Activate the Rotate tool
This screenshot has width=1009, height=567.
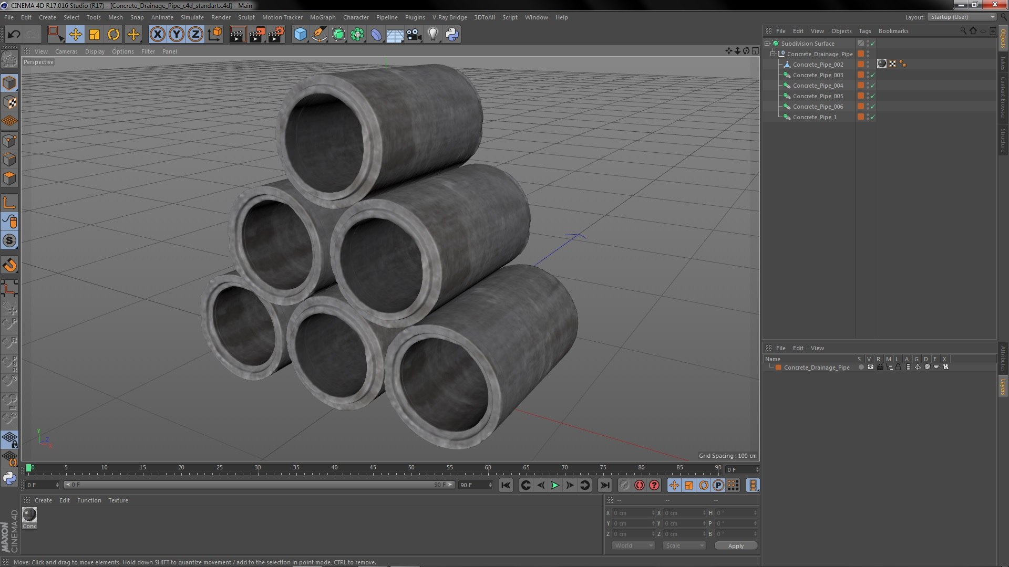click(x=114, y=35)
